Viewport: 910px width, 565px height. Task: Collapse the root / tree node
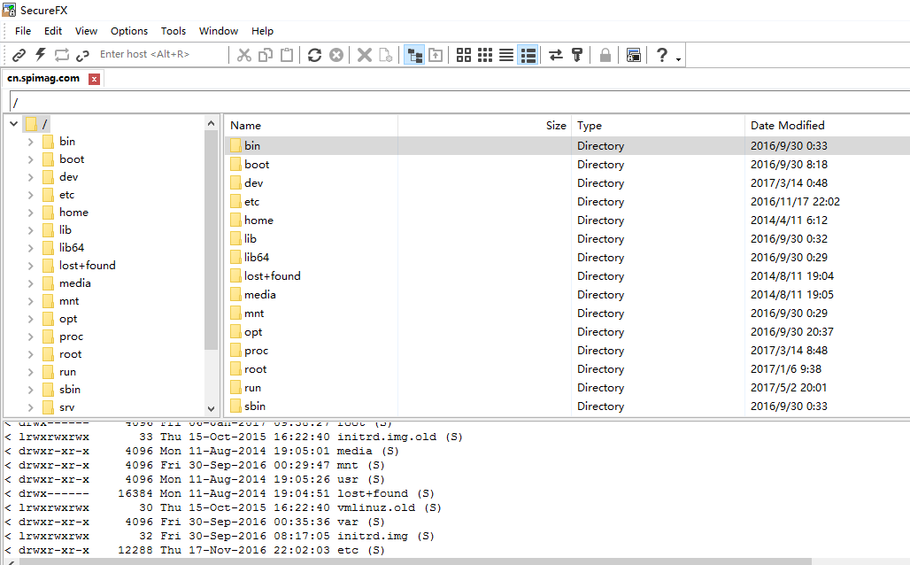point(14,124)
